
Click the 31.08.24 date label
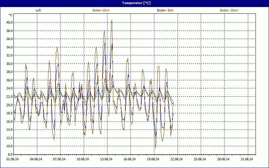tap(247, 159)
